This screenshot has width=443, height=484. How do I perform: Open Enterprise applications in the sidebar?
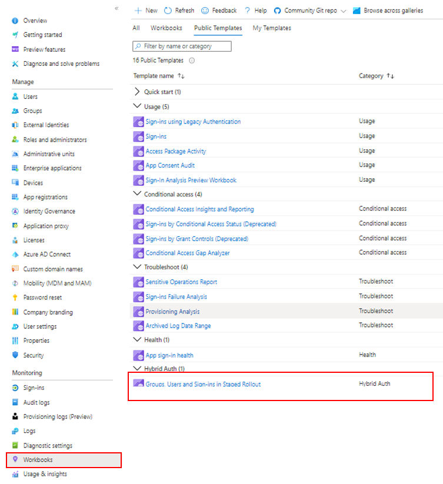[52, 168]
